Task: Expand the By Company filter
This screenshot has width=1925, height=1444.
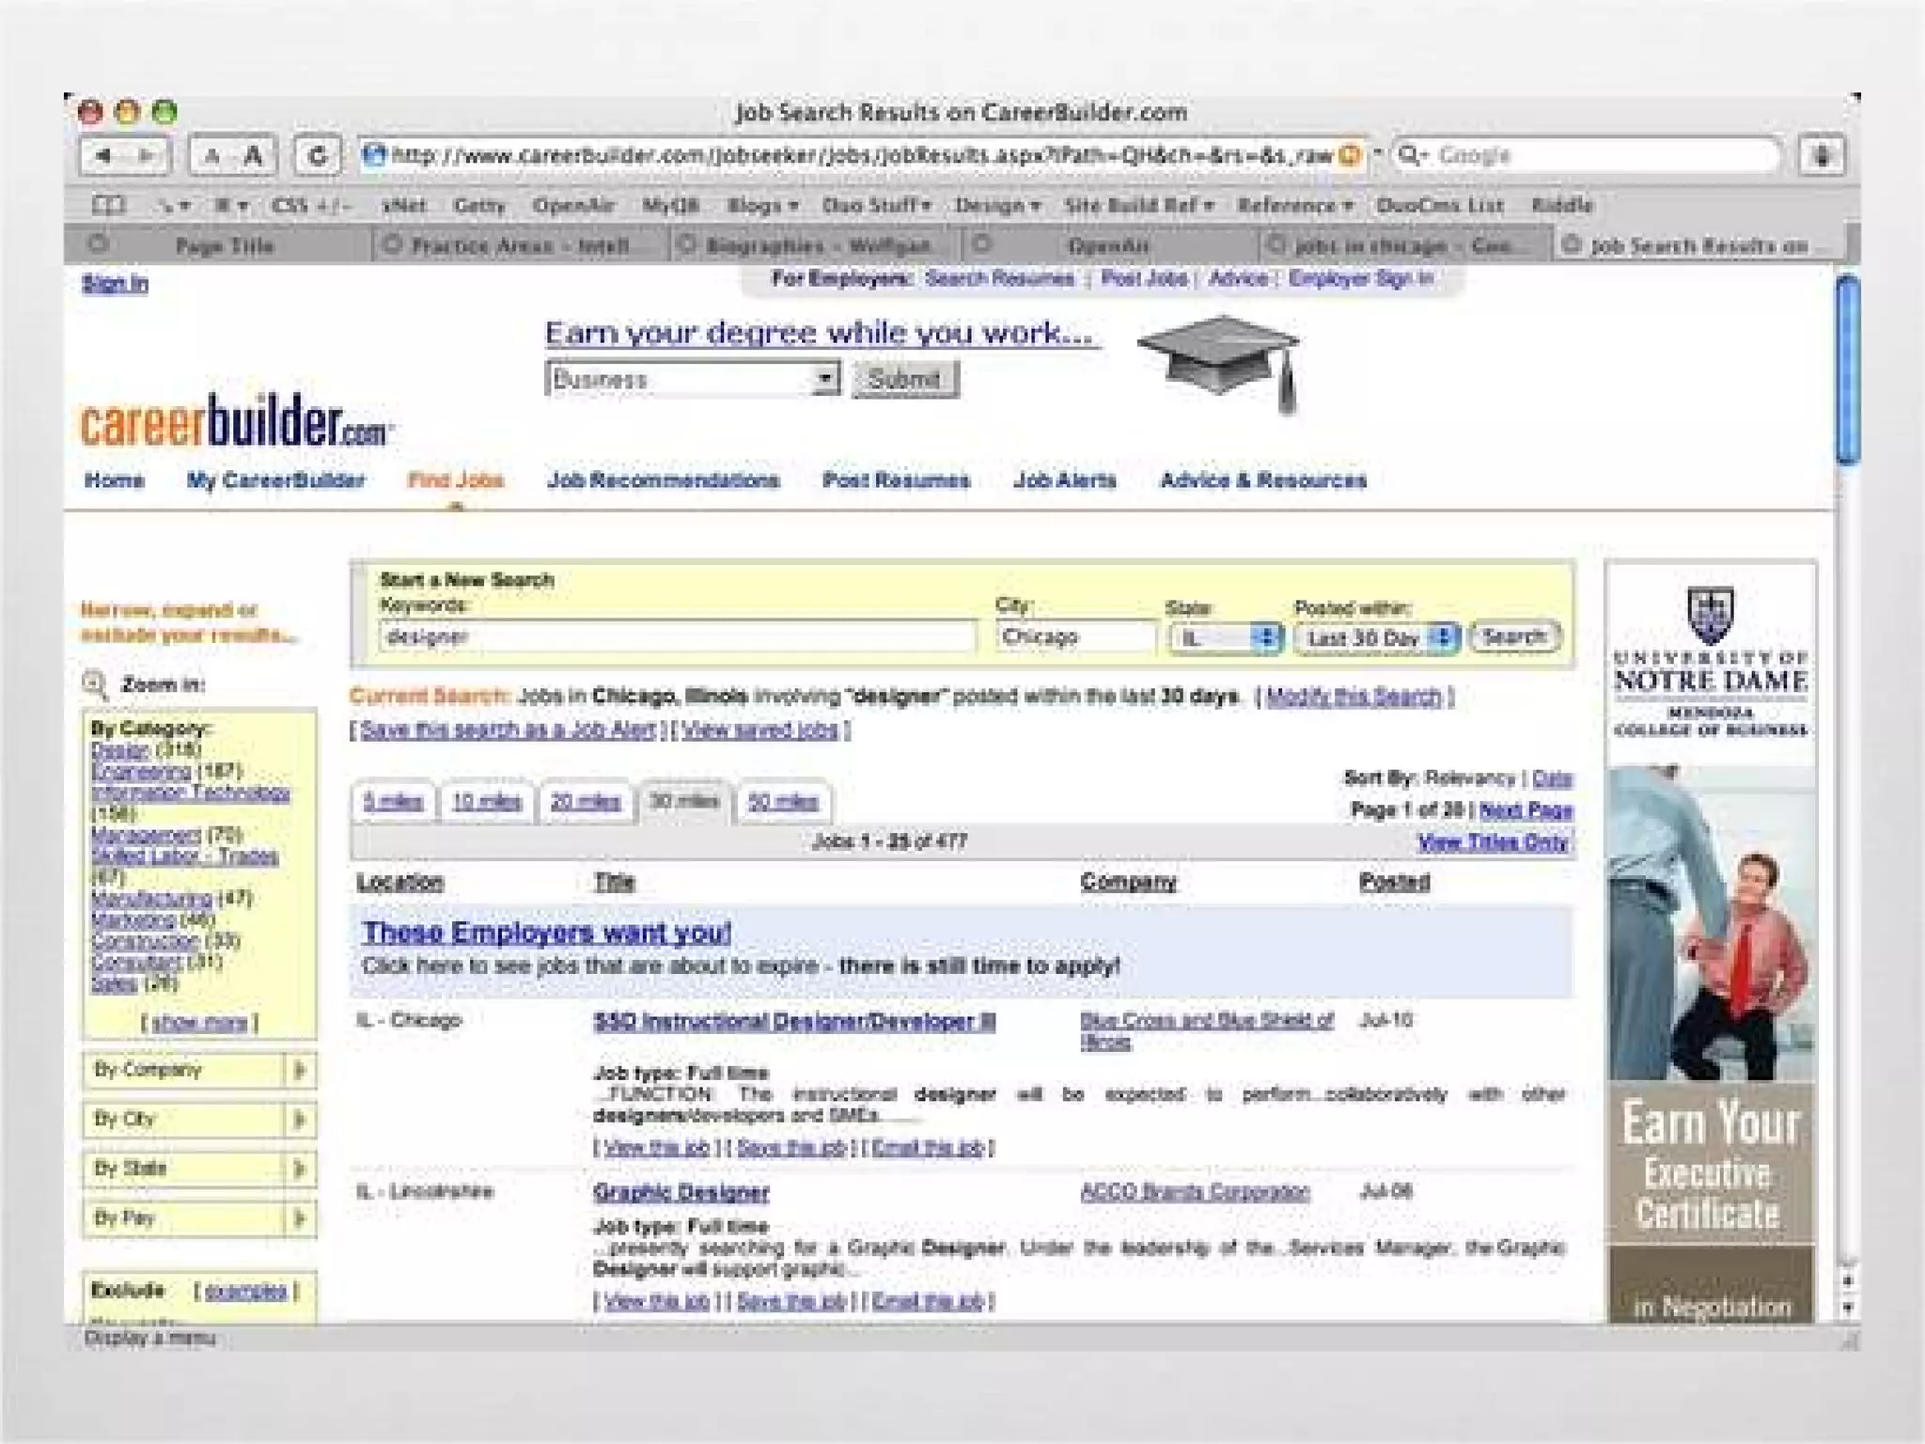Action: coord(299,1070)
